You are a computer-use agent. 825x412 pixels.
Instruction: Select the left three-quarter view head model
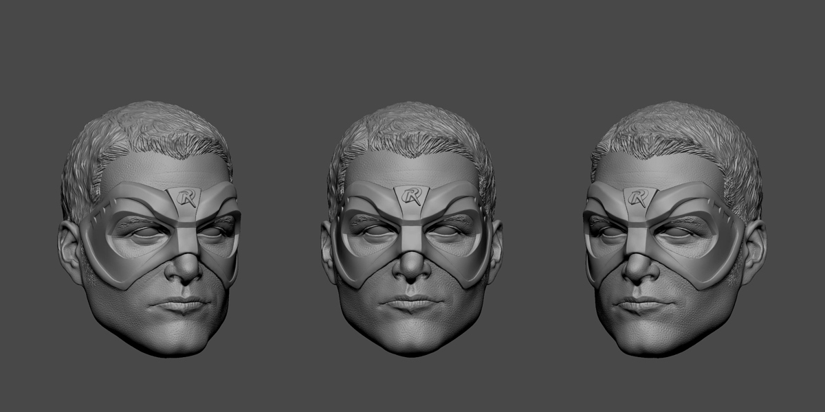150,229
